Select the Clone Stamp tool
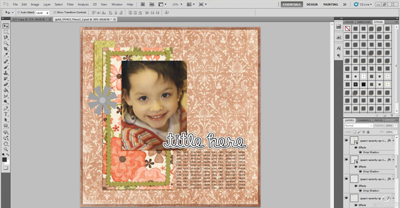 point(6,73)
